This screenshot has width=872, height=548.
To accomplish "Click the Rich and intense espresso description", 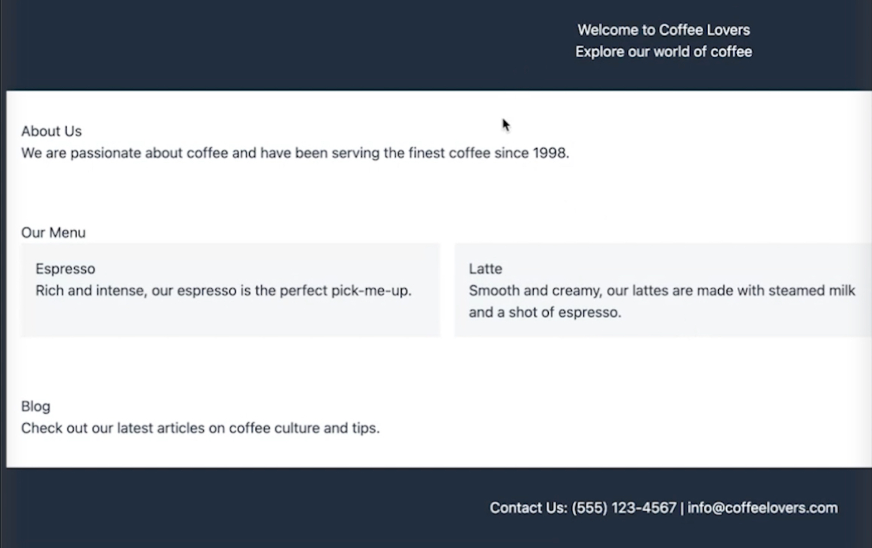I will pos(224,291).
